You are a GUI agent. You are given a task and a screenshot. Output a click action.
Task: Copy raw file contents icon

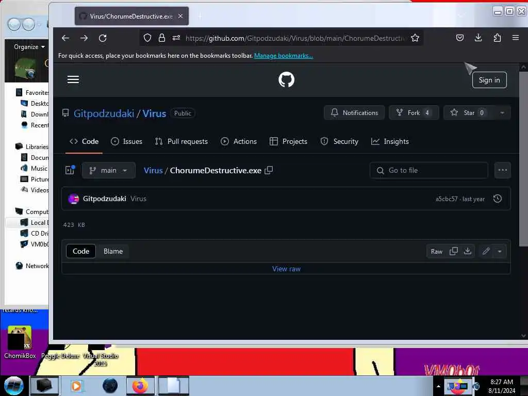tap(454, 251)
